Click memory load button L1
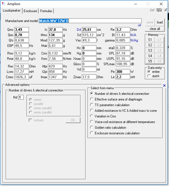This screenshot has height=186, width=169. (159, 40)
